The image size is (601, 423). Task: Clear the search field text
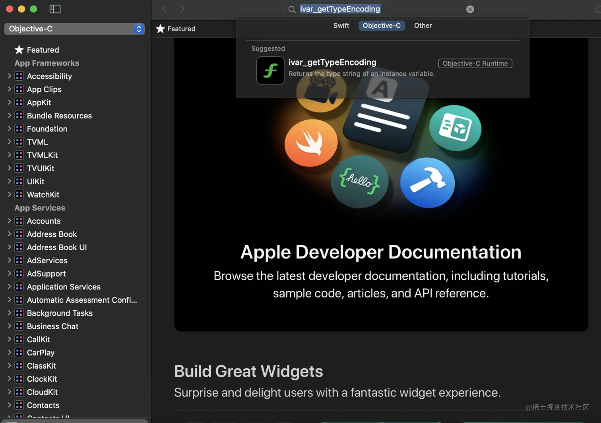[x=470, y=9]
